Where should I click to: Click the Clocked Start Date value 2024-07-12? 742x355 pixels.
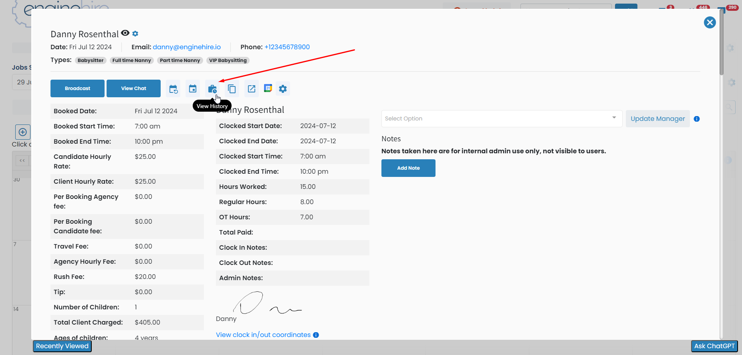[x=318, y=126]
